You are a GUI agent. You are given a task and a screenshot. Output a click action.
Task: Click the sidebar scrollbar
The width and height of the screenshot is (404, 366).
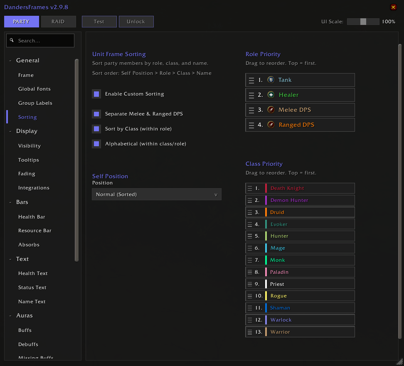point(76,160)
